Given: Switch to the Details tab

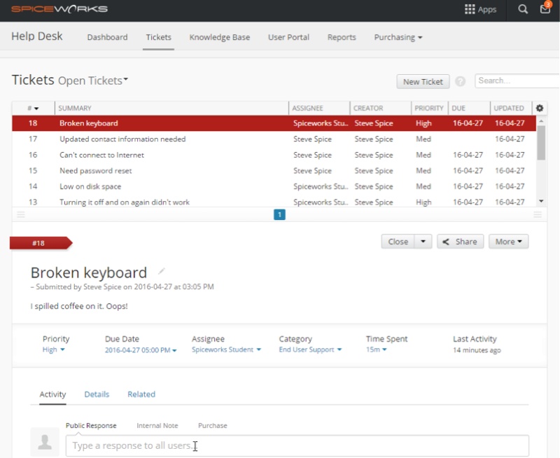Looking at the screenshot, I should point(97,394).
